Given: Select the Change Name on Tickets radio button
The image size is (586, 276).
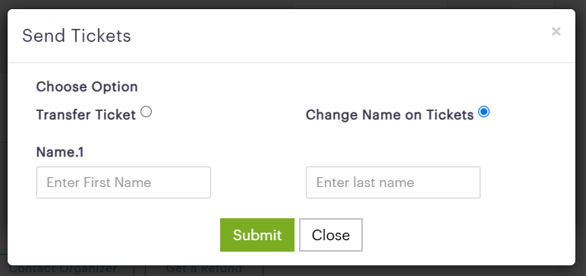Looking at the screenshot, I should point(484,112).
